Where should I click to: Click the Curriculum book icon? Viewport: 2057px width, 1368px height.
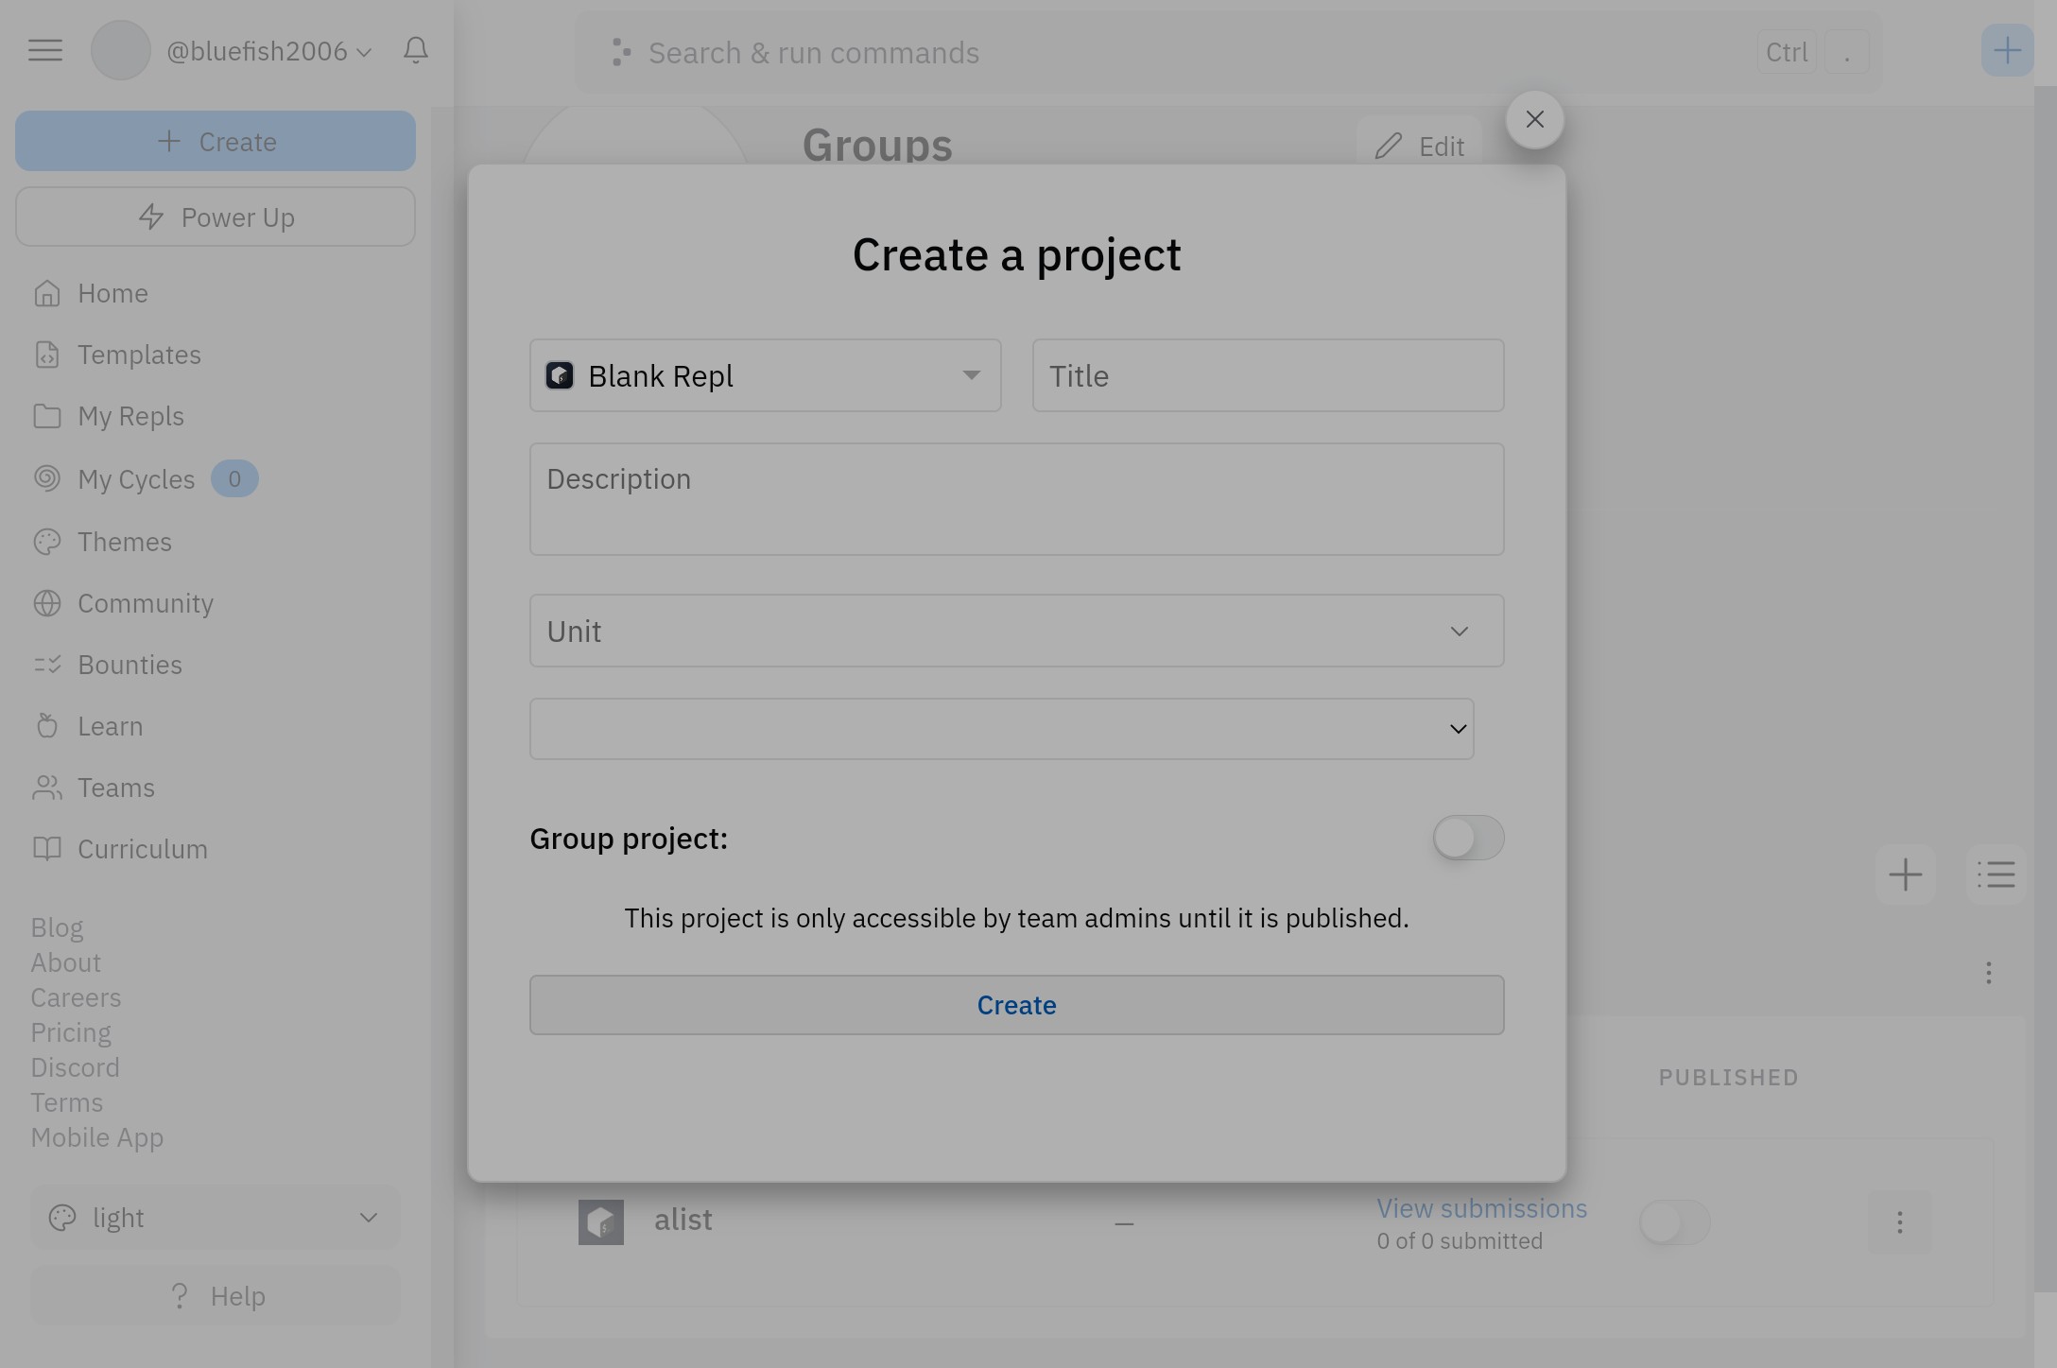(47, 849)
